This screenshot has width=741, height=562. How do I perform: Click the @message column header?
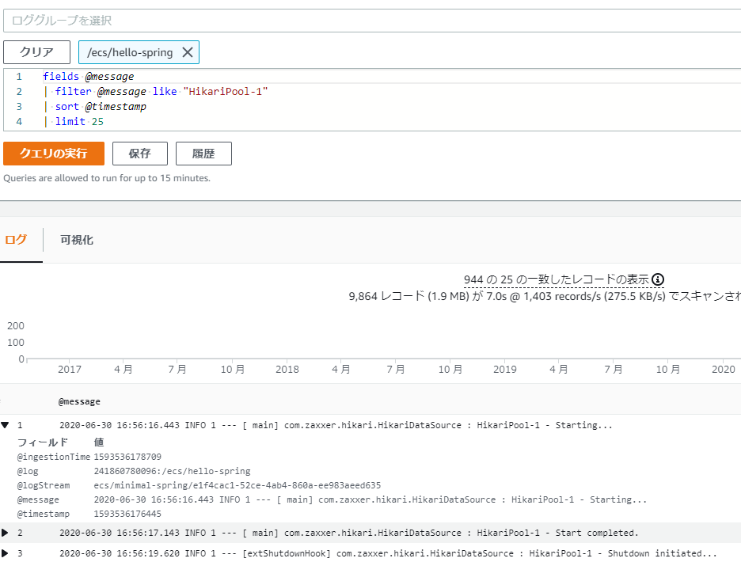pos(79,401)
